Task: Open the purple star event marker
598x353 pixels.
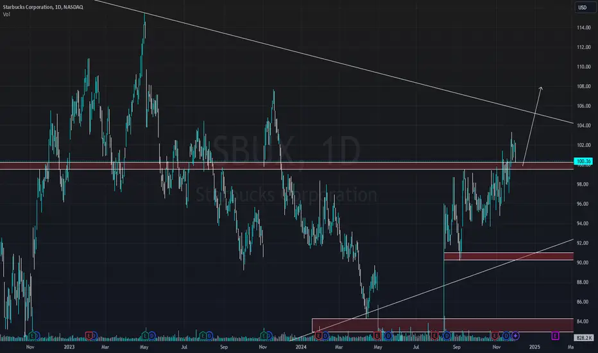Action: [515, 336]
